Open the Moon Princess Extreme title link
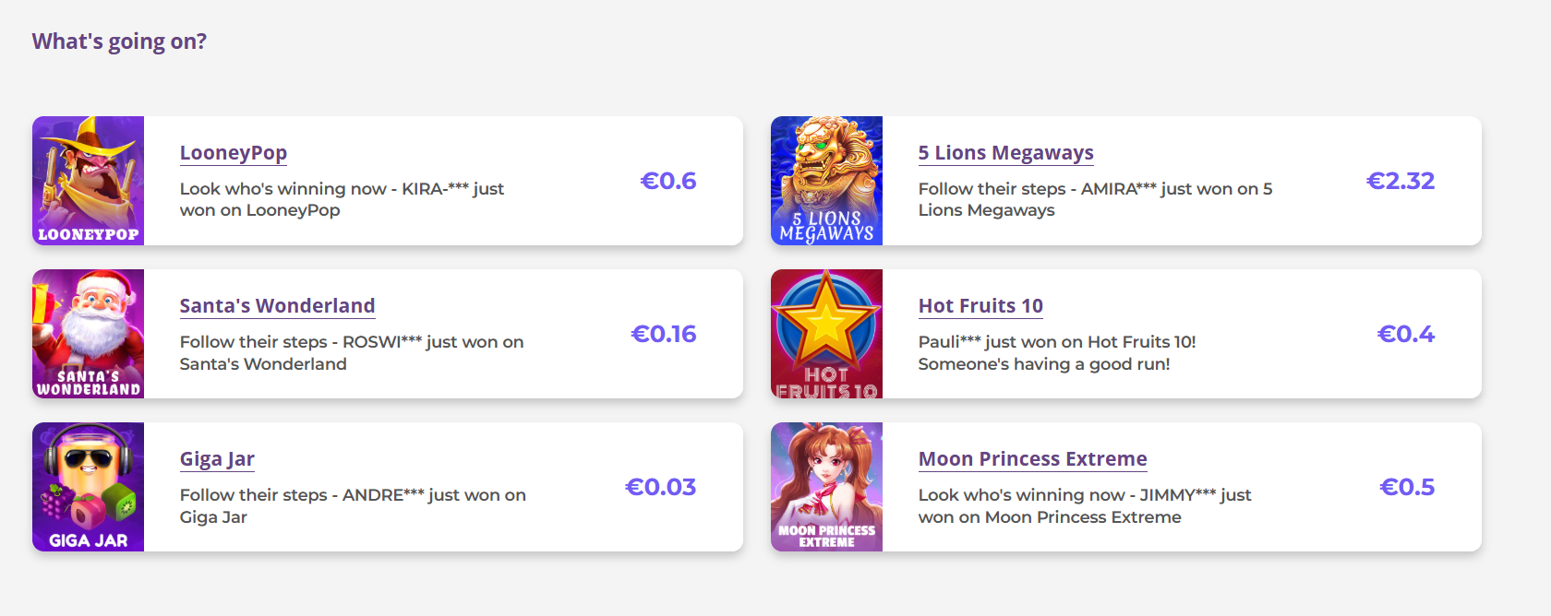Screen dimensions: 1551x616 click(x=1032, y=459)
